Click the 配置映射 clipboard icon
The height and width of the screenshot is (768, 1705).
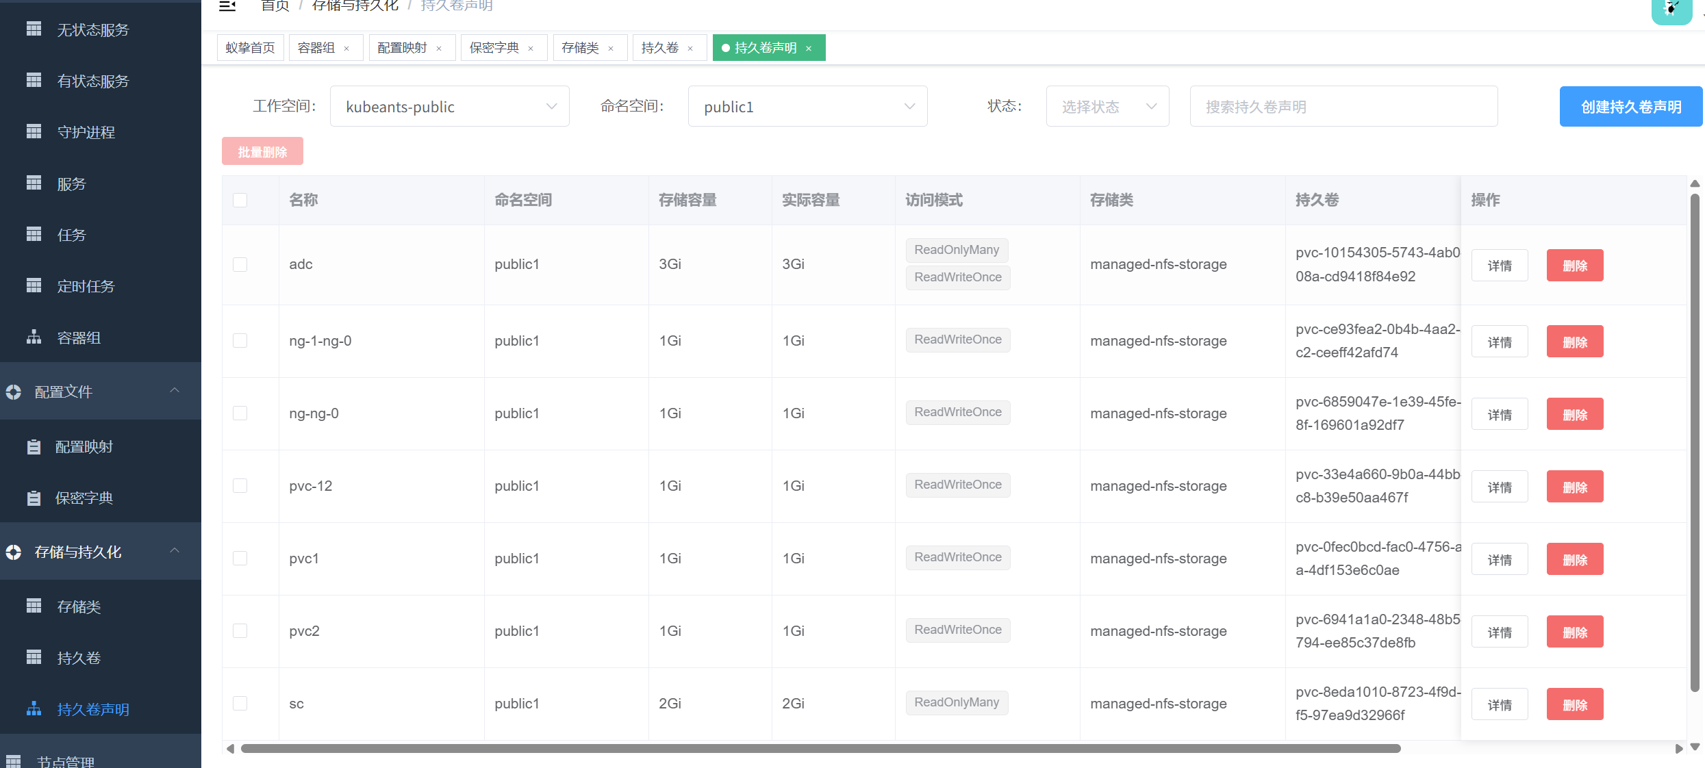coord(34,447)
